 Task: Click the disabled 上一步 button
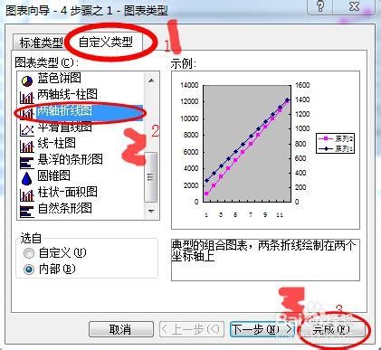click(x=191, y=329)
